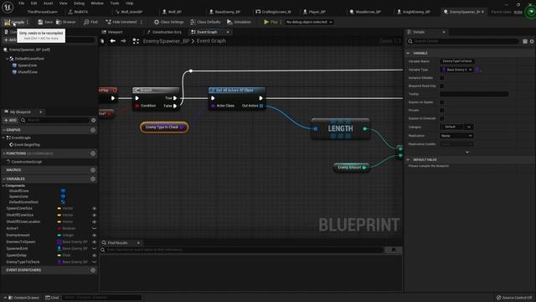
Task: Add new macro with plus icon
Action: pos(93,169)
